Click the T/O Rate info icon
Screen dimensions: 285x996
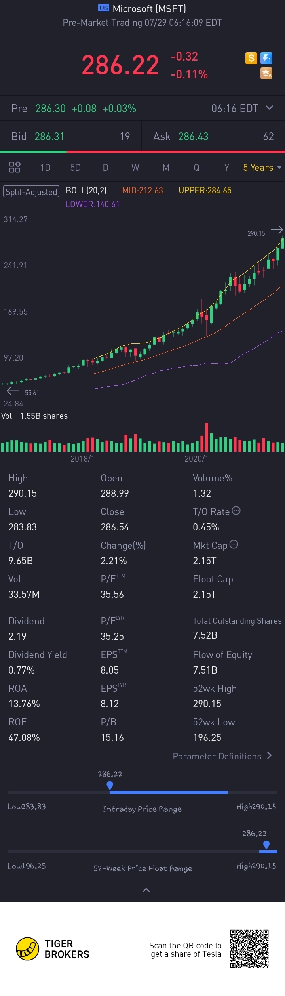(236, 511)
